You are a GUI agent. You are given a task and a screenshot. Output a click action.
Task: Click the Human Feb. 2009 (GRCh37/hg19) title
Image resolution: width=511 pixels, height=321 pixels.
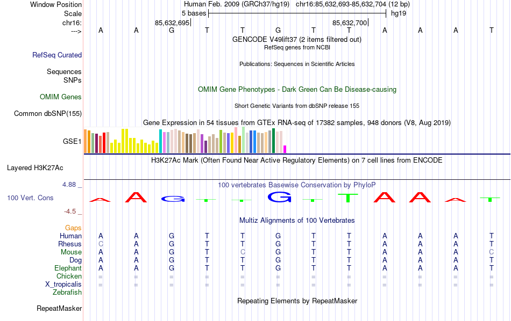pyautogui.click(x=237, y=4)
